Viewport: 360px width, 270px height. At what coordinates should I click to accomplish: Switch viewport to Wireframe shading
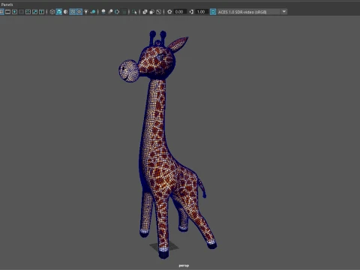click(x=52, y=12)
